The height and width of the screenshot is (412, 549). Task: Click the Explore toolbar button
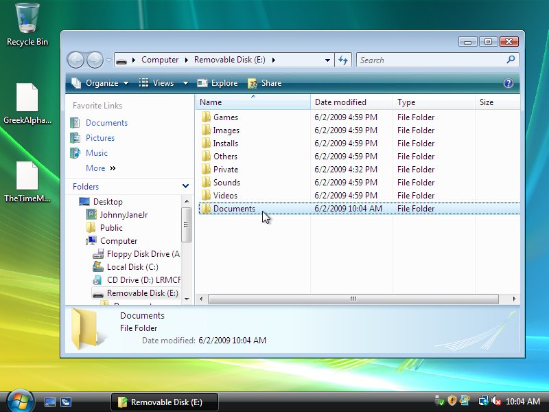(x=218, y=83)
